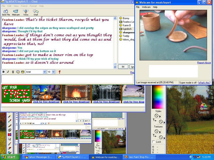Switch to Yahoo! Messenger taskbar button
The width and height of the screenshot is (214, 160).
(38, 157)
